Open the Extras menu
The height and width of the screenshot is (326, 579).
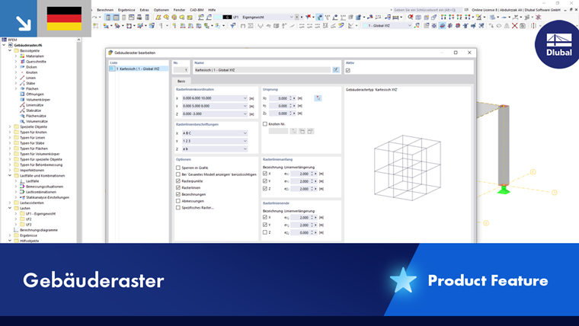click(x=145, y=10)
